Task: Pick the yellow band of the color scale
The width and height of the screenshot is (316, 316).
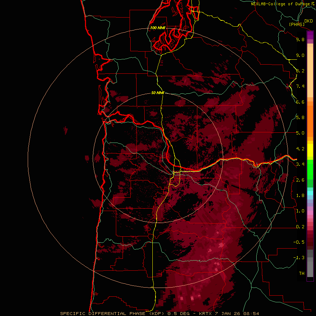Action: tap(310, 150)
